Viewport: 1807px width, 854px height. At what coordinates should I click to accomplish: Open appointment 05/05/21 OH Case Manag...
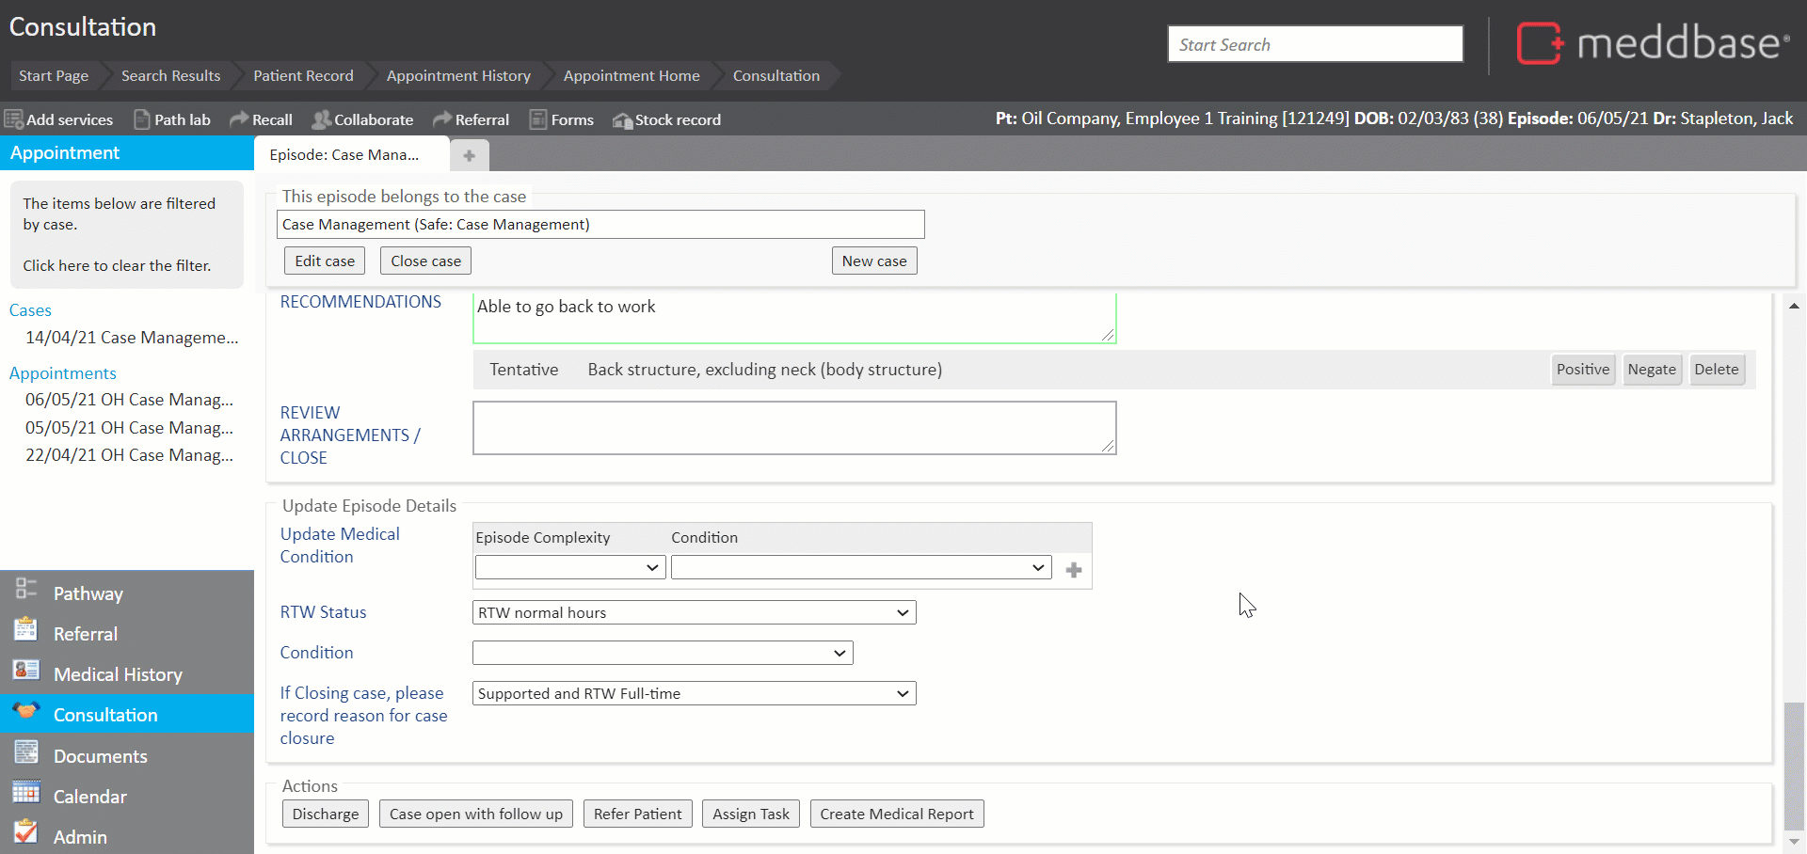[x=130, y=427]
